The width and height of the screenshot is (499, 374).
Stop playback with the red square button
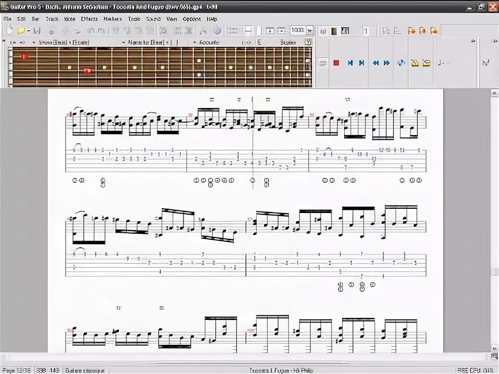(336, 63)
